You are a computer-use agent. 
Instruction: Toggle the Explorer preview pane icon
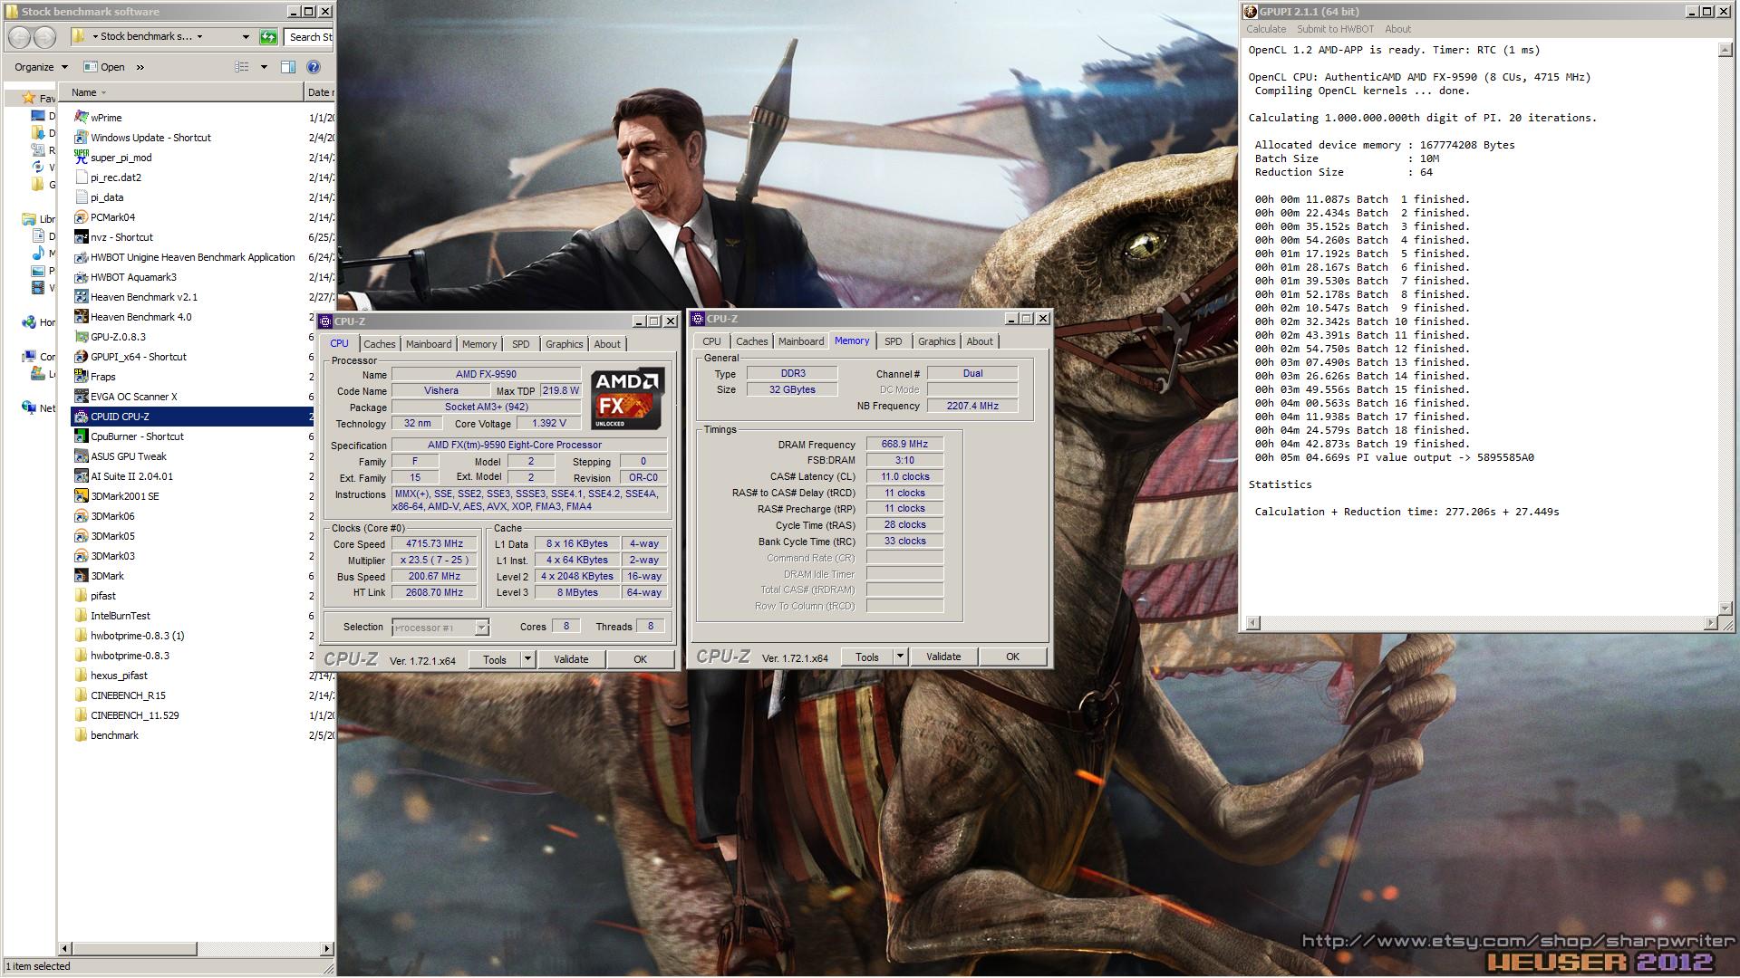pos(288,67)
